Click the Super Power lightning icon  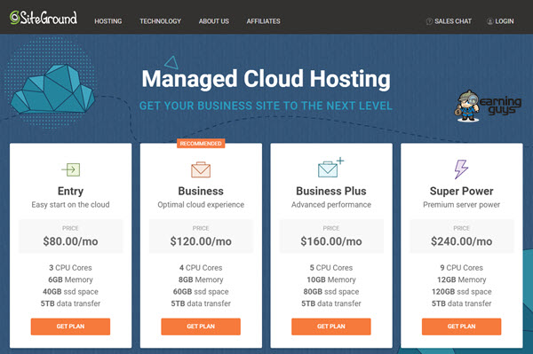[461, 169]
